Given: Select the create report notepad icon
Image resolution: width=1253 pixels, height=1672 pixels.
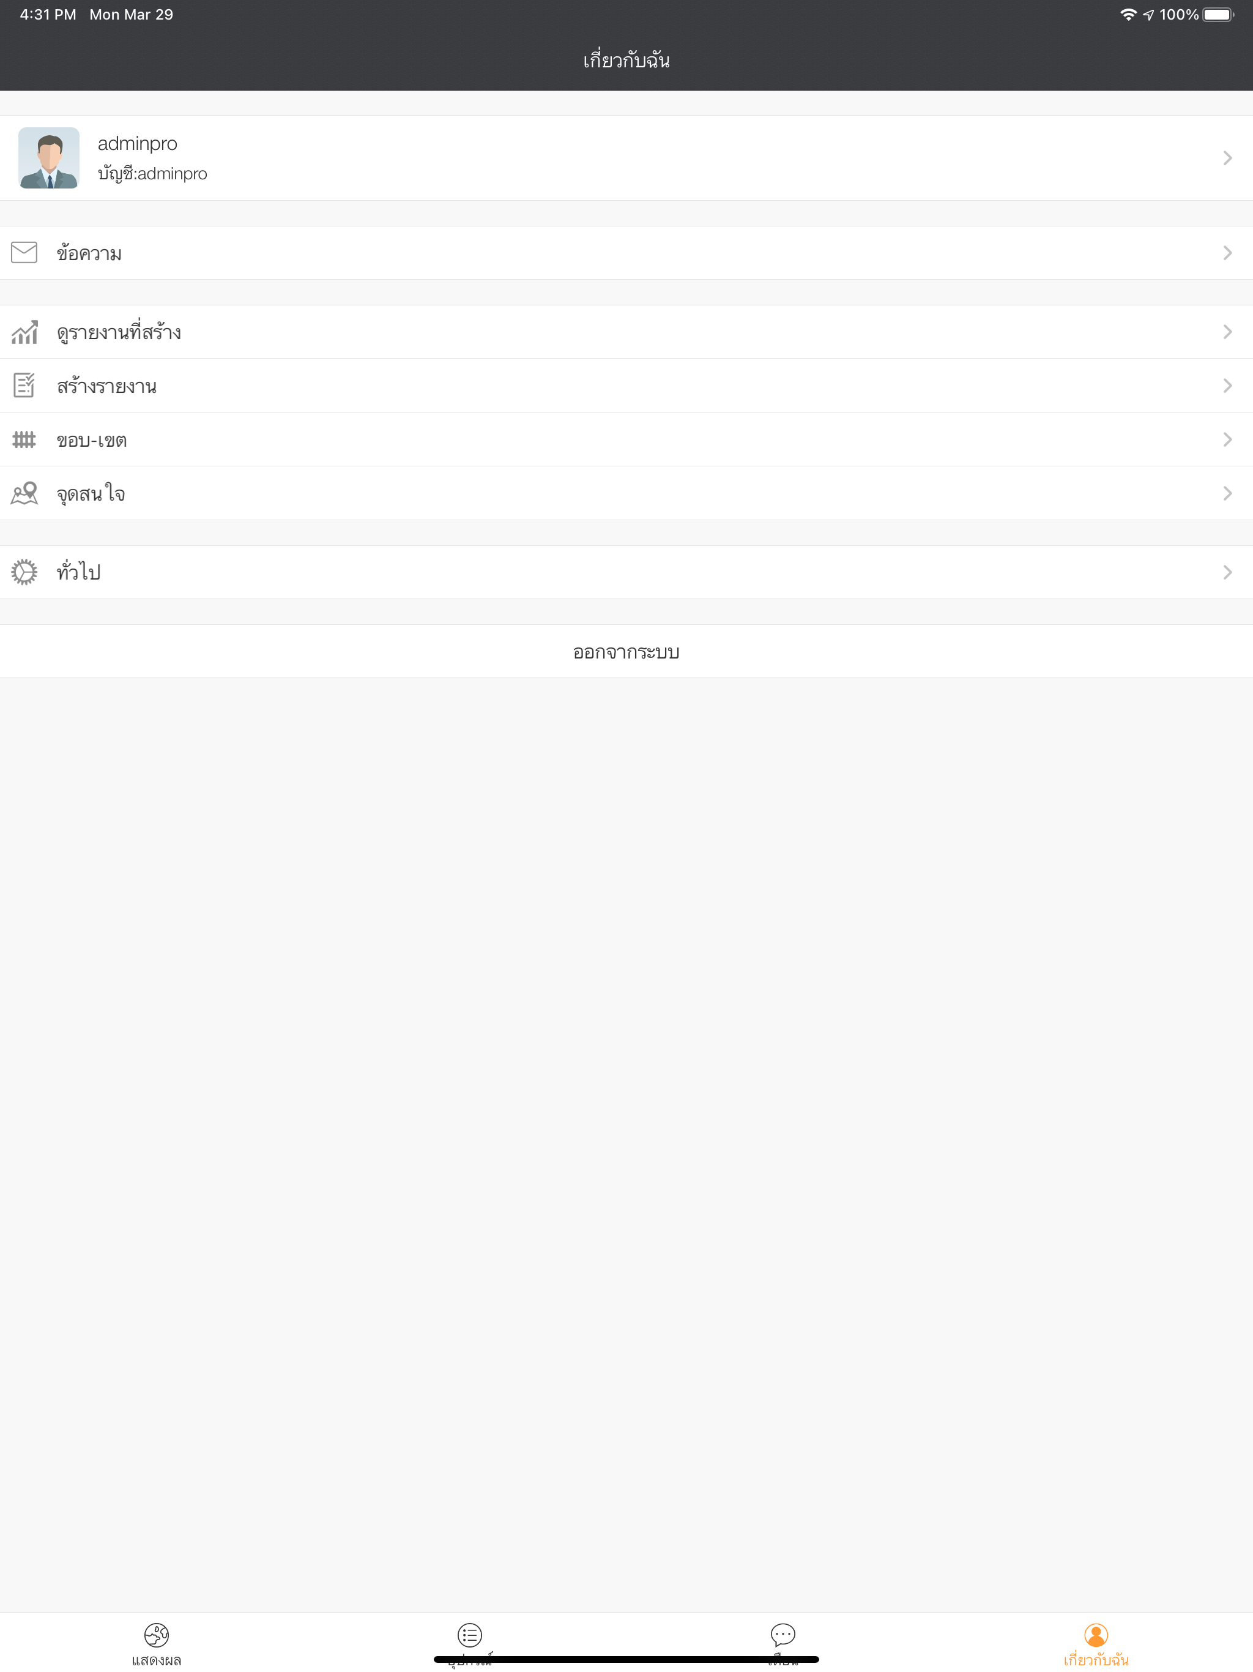Looking at the screenshot, I should tap(24, 386).
